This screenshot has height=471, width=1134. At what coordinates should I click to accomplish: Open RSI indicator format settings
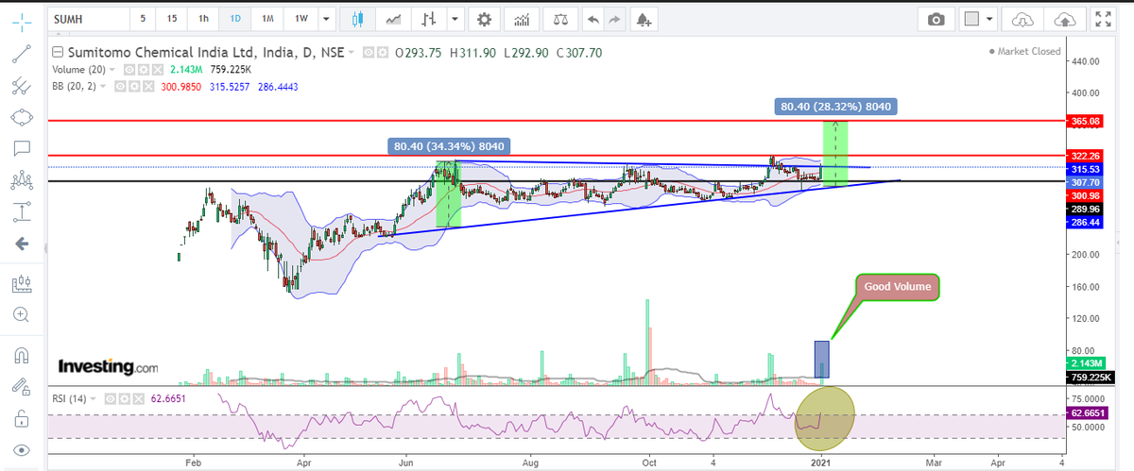click(125, 399)
